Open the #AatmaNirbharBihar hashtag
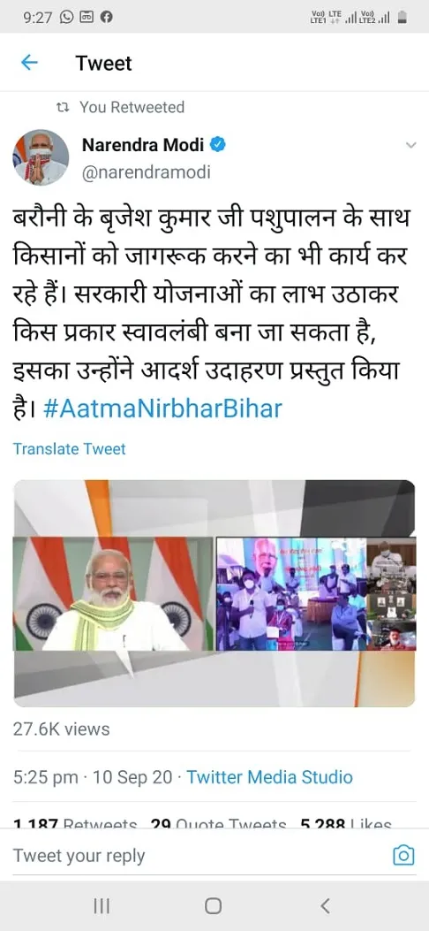Screen dimensions: 429x931 point(163,408)
